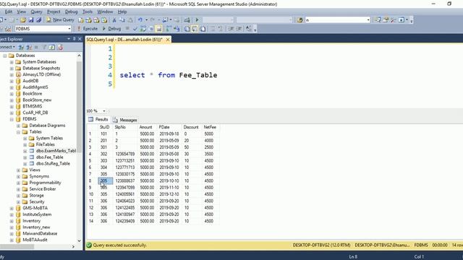Open the Query menu
Viewport: 463px width, 260px height.
click(36, 12)
